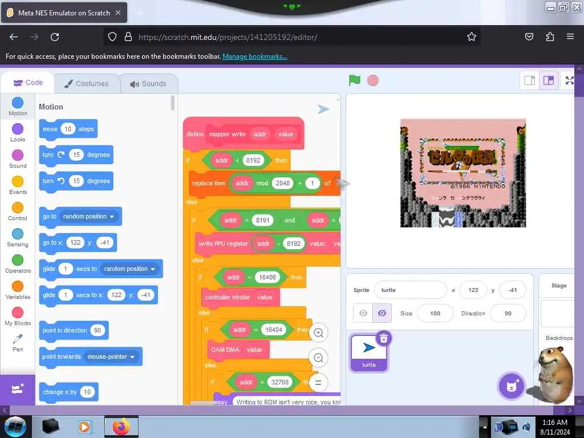This screenshot has width=584, height=438.
Task: Select the Meta NES Emulator browser tab
Action: coord(64,13)
